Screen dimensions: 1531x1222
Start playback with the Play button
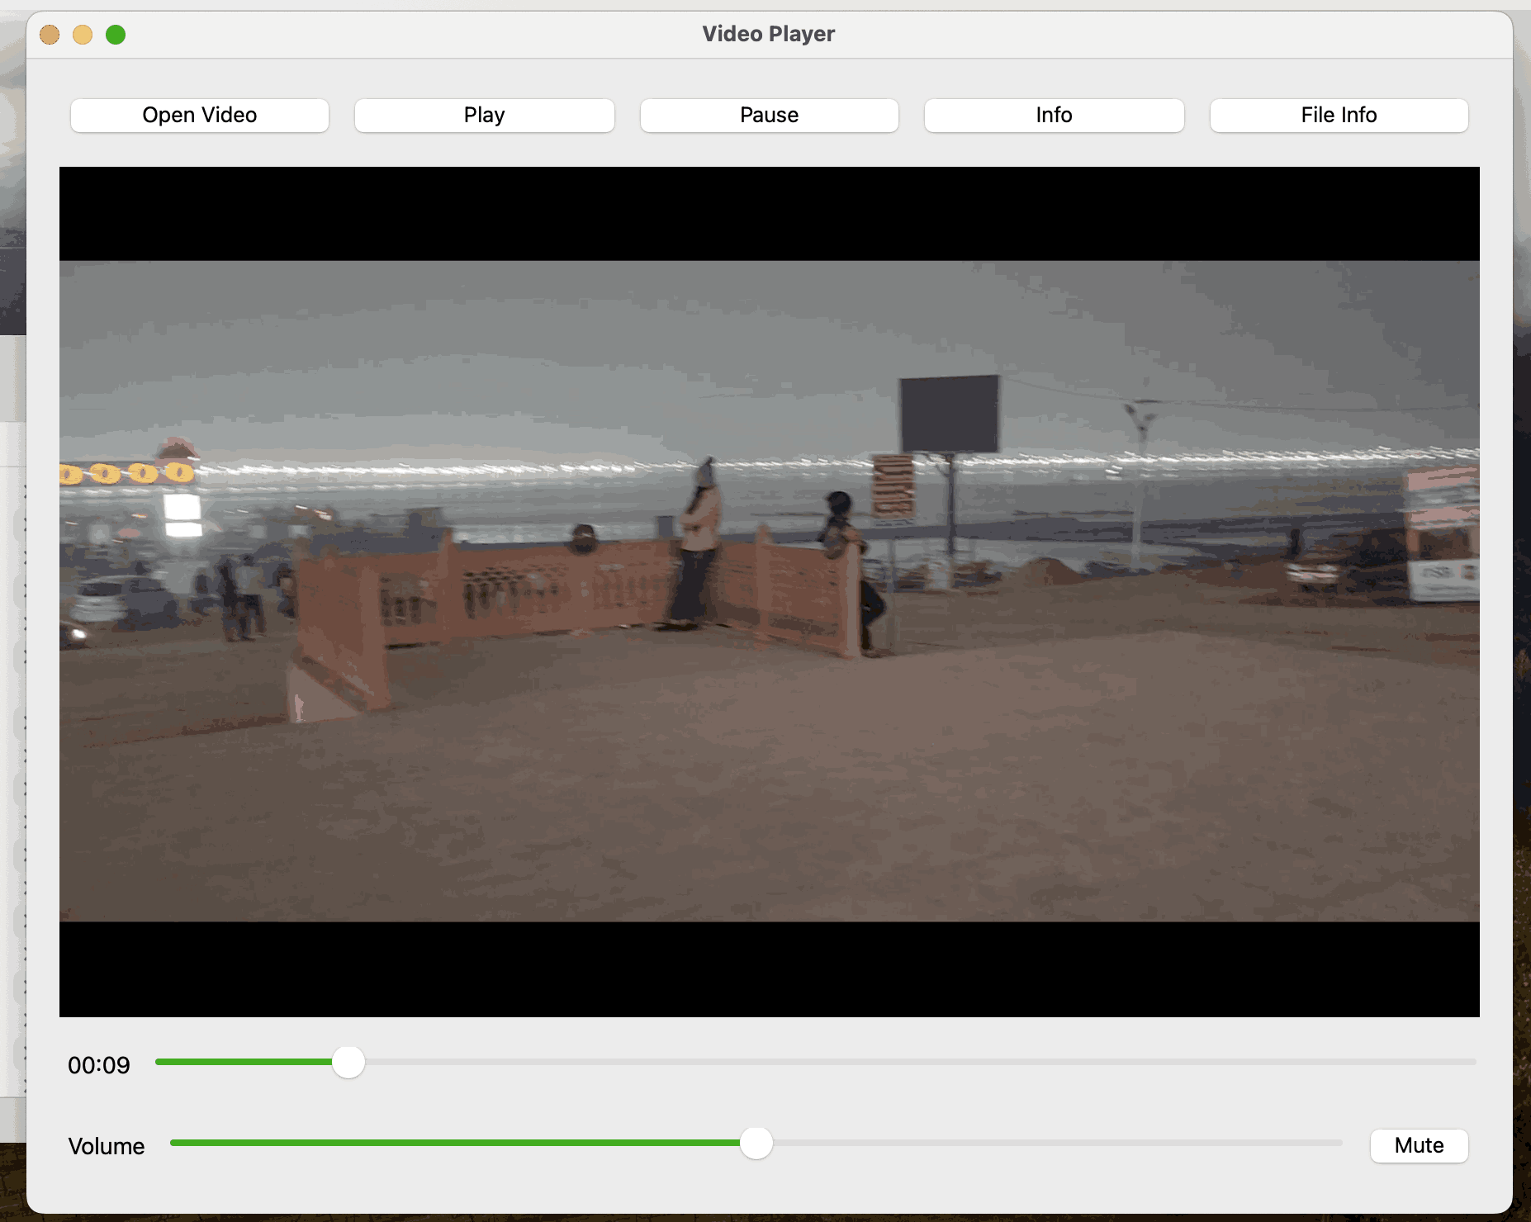[x=485, y=116]
